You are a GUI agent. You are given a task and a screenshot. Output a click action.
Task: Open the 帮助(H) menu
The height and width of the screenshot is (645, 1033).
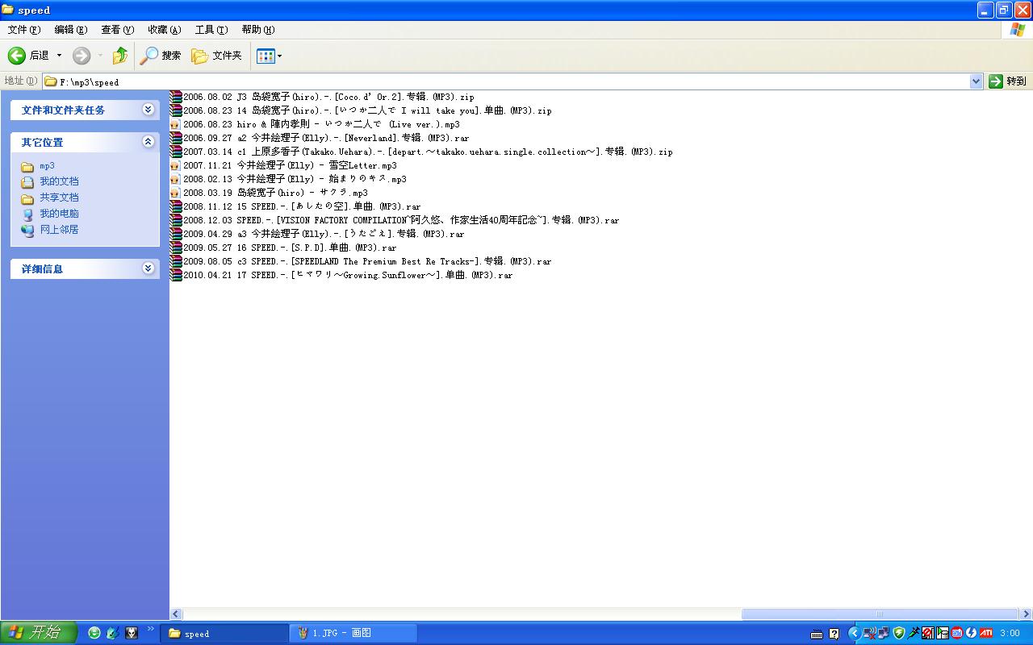pos(258,30)
